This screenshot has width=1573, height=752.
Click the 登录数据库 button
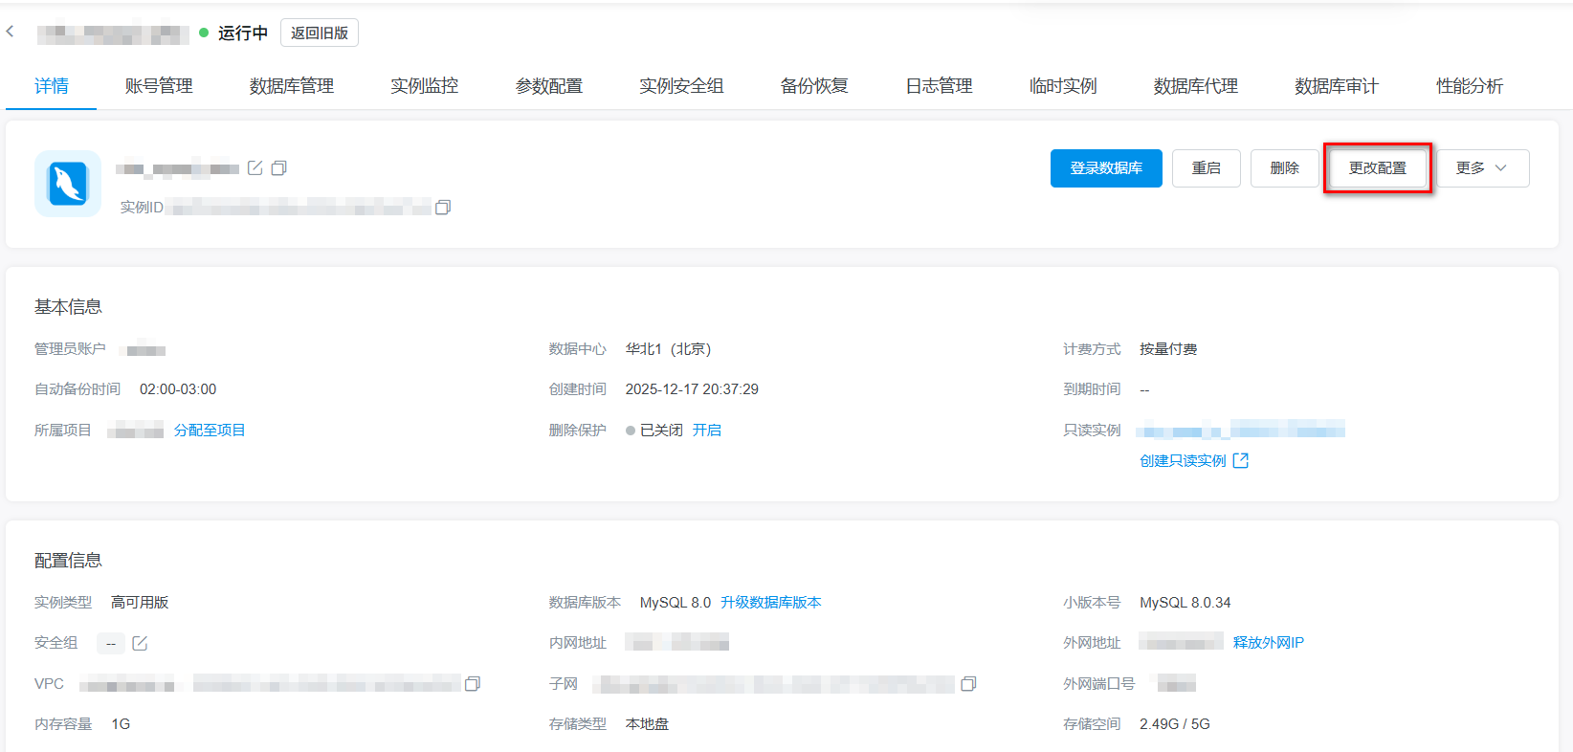(1106, 168)
